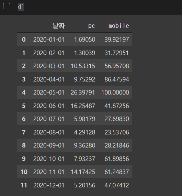Image resolution: width=182 pixels, height=196 pixels.
Task: Click the cell run bracket indicator
Action: point(7,7)
